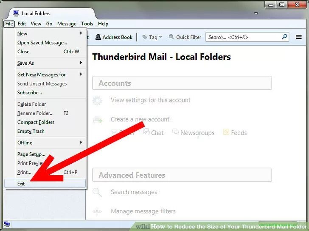The width and height of the screenshot is (309, 231).
Task: Click the Advanced Features section header
Action: pos(182,175)
